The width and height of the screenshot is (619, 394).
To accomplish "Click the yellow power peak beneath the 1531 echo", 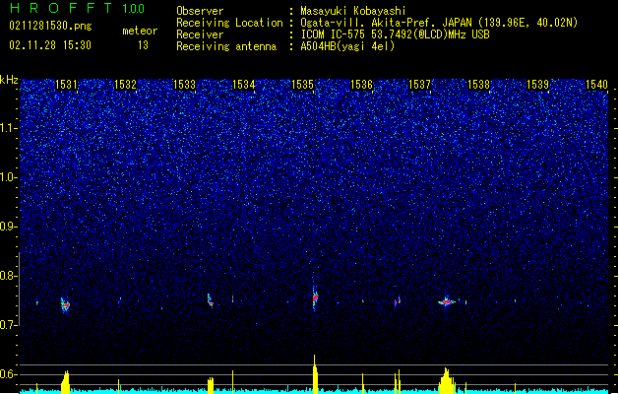I will point(65,382).
